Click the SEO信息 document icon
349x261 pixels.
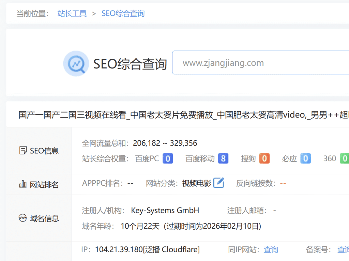tap(23, 151)
